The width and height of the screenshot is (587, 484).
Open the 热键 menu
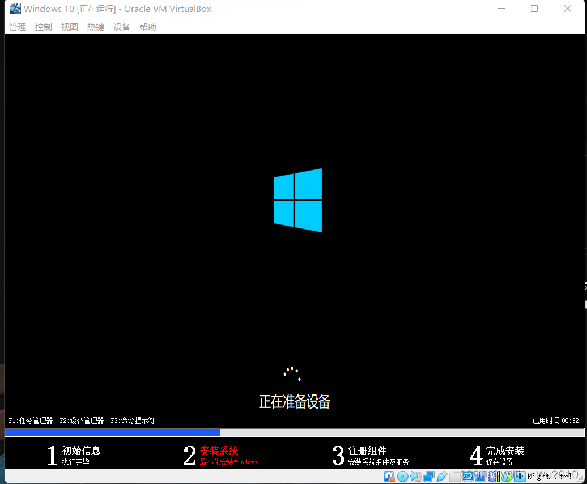[96, 27]
